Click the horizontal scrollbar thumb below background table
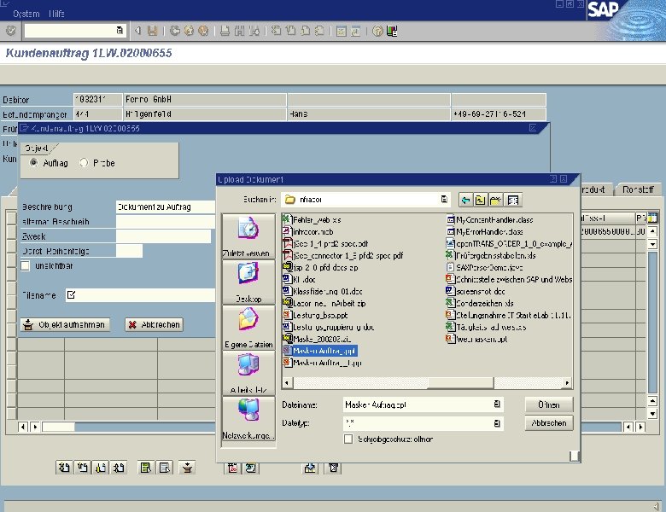Image resolution: width=666 pixels, height=512 pixels. click(x=58, y=427)
